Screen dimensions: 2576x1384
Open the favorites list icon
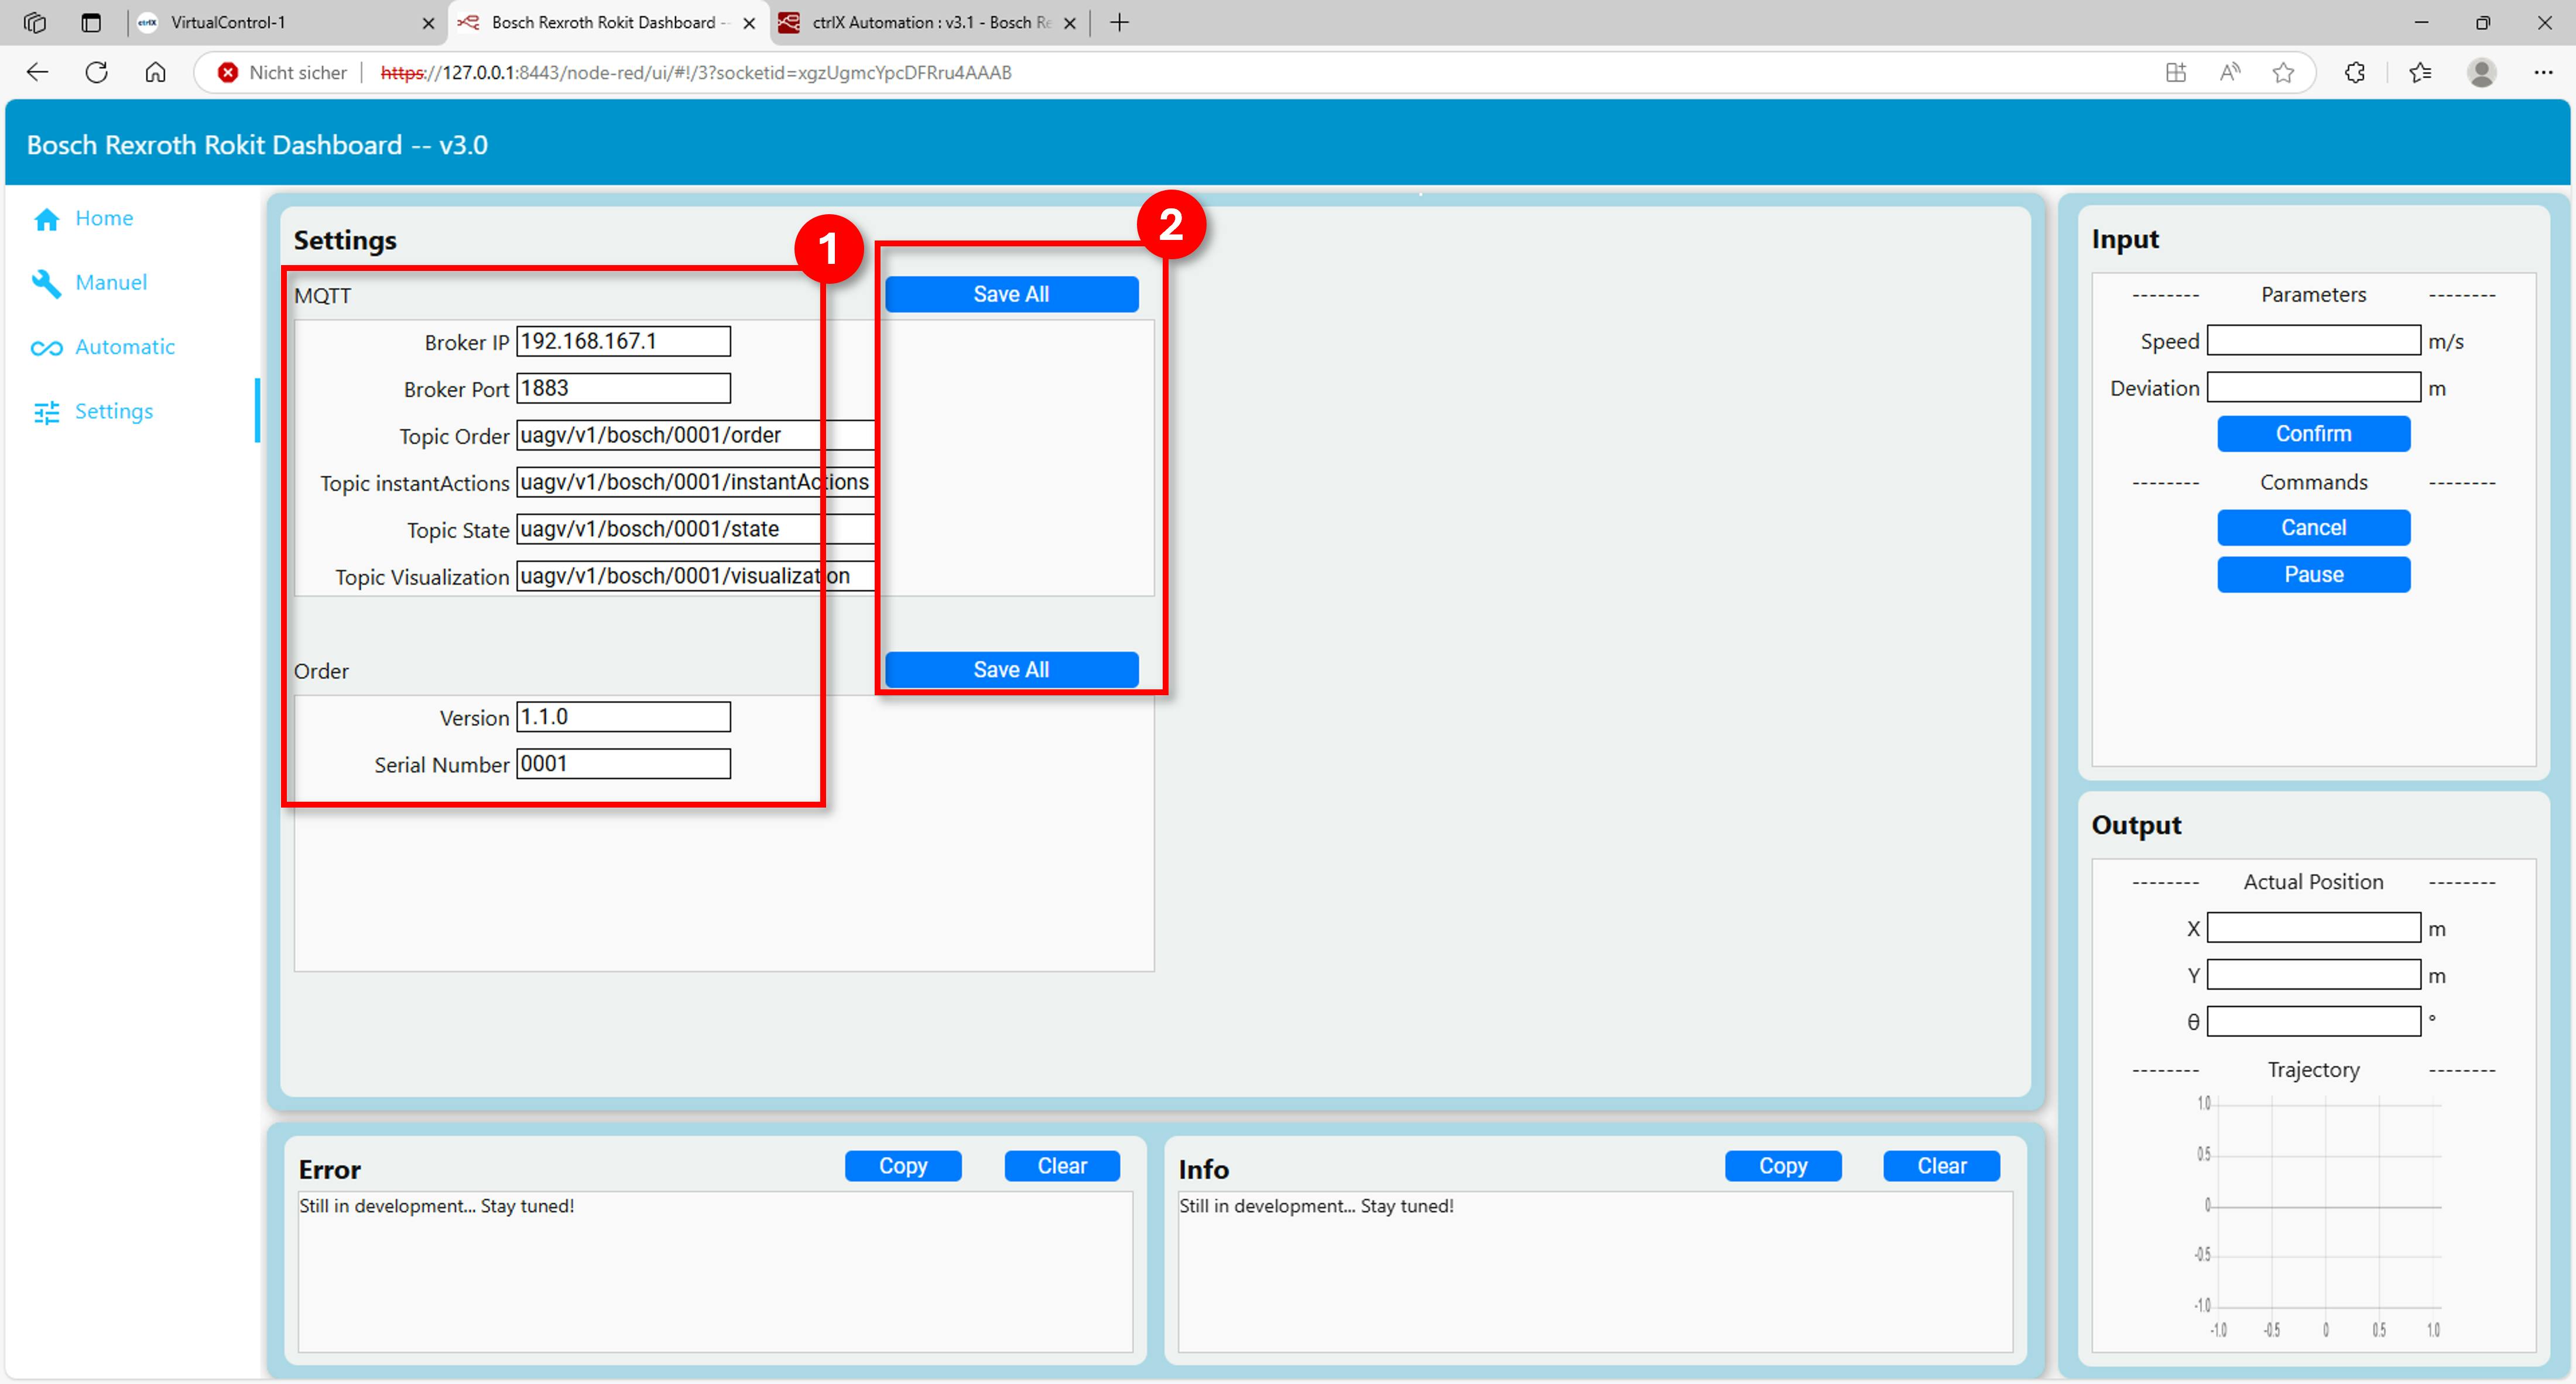[2420, 72]
